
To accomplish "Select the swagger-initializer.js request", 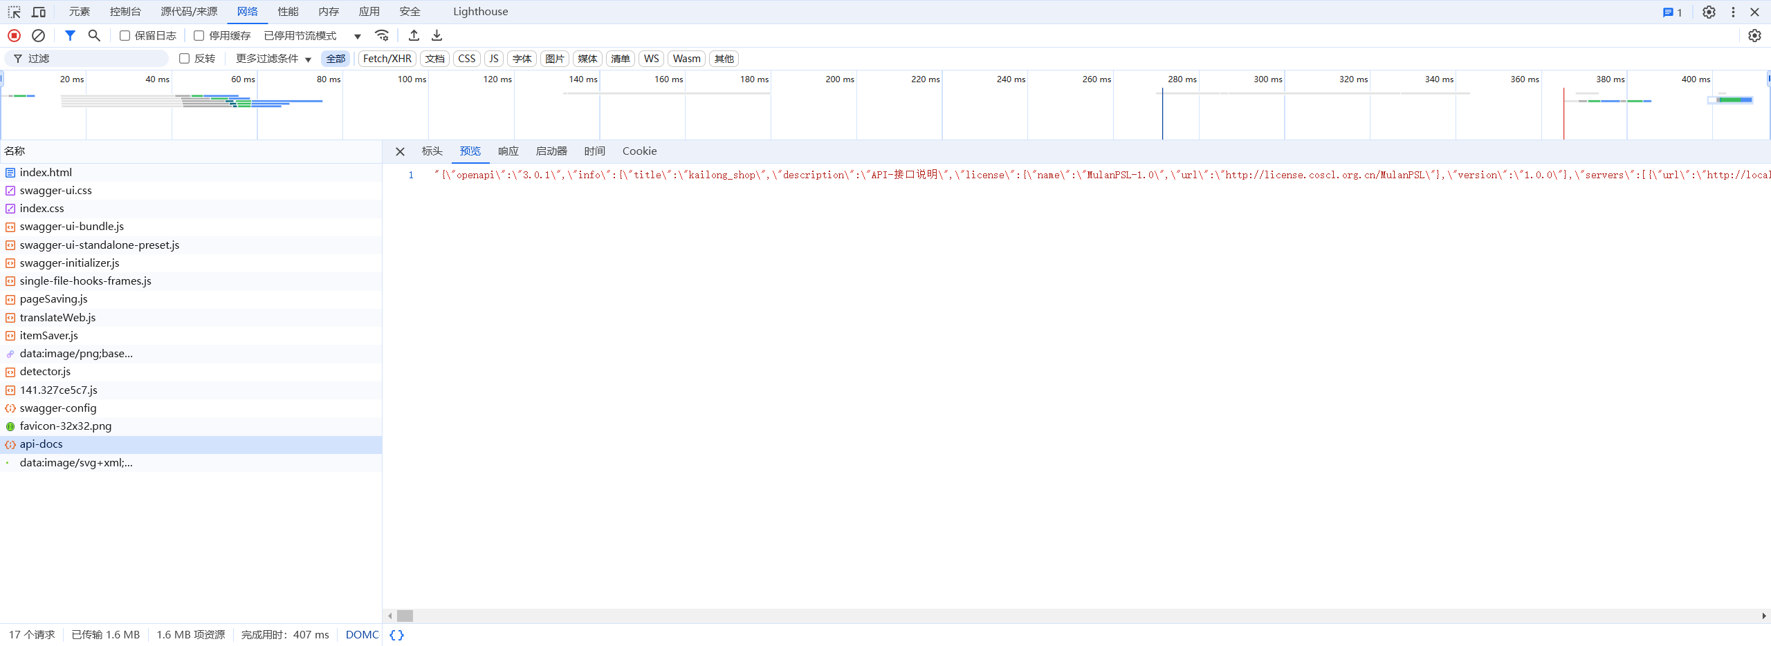I will [x=191, y=263].
